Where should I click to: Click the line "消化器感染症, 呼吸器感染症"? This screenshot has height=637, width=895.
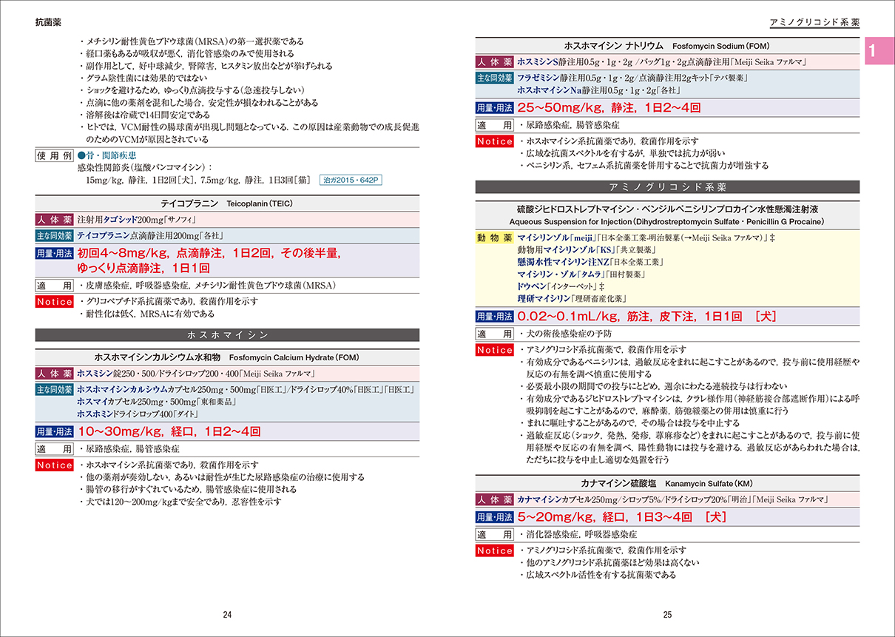tap(580, 534)
